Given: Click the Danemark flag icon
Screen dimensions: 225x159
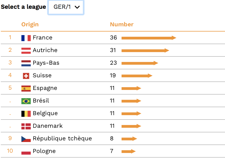Looking at the screenshot, I should pyautogui.click(x=26, y=126).
